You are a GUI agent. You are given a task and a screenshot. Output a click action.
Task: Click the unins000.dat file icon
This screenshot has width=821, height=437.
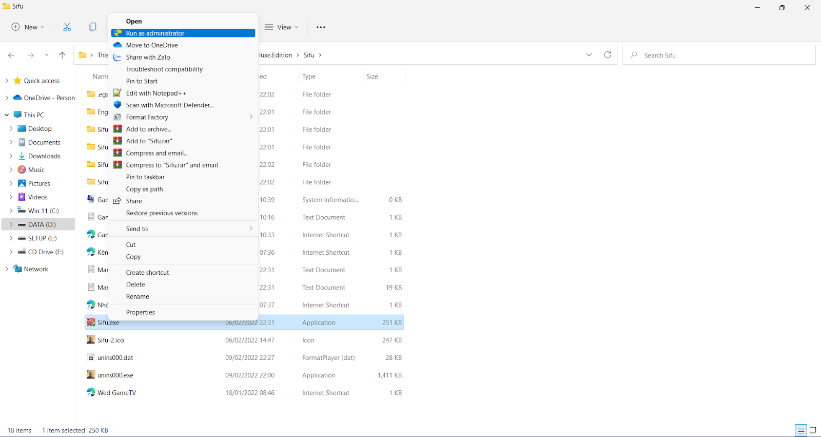click(91, 357)
